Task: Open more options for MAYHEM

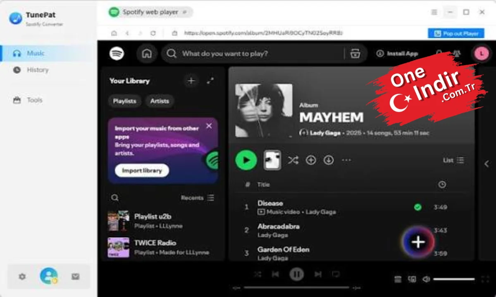Action: 346,160
